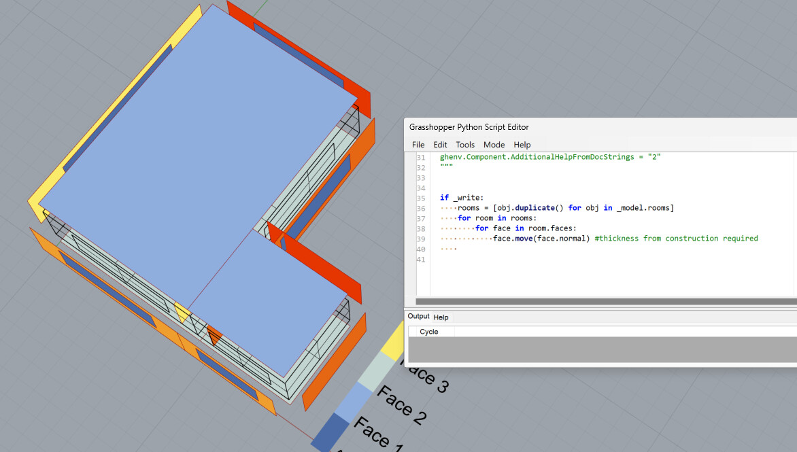
Task: Select the large light blue roof surface
Action: (199, 152)
